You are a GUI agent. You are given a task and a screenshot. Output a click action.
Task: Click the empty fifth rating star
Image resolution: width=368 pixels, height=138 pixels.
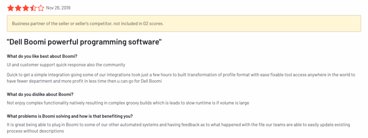click(41, 8)
